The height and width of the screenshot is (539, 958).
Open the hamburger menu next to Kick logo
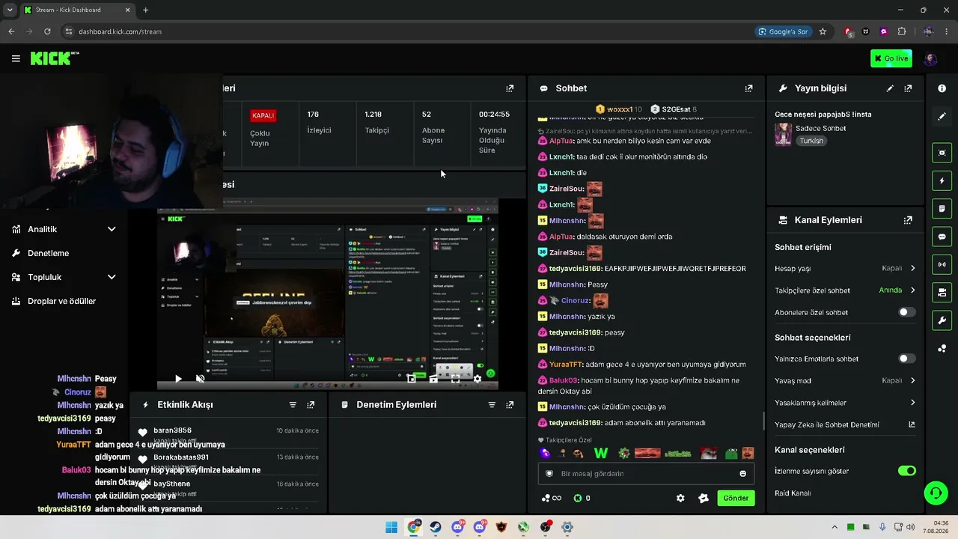(x=16, y=58)
